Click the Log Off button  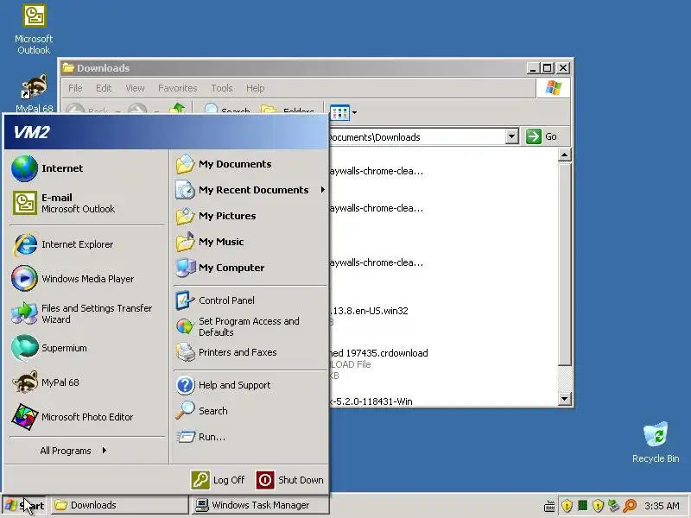219,480
